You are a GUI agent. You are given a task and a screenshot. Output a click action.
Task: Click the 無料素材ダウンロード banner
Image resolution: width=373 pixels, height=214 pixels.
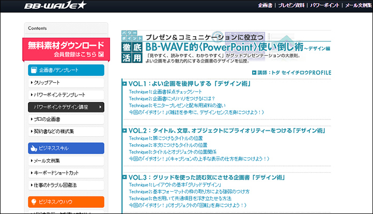point(66,49)
